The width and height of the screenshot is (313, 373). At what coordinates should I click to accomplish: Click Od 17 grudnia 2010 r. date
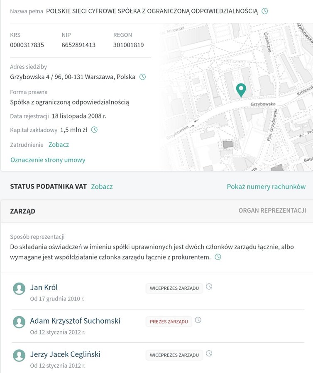point(57,299)
